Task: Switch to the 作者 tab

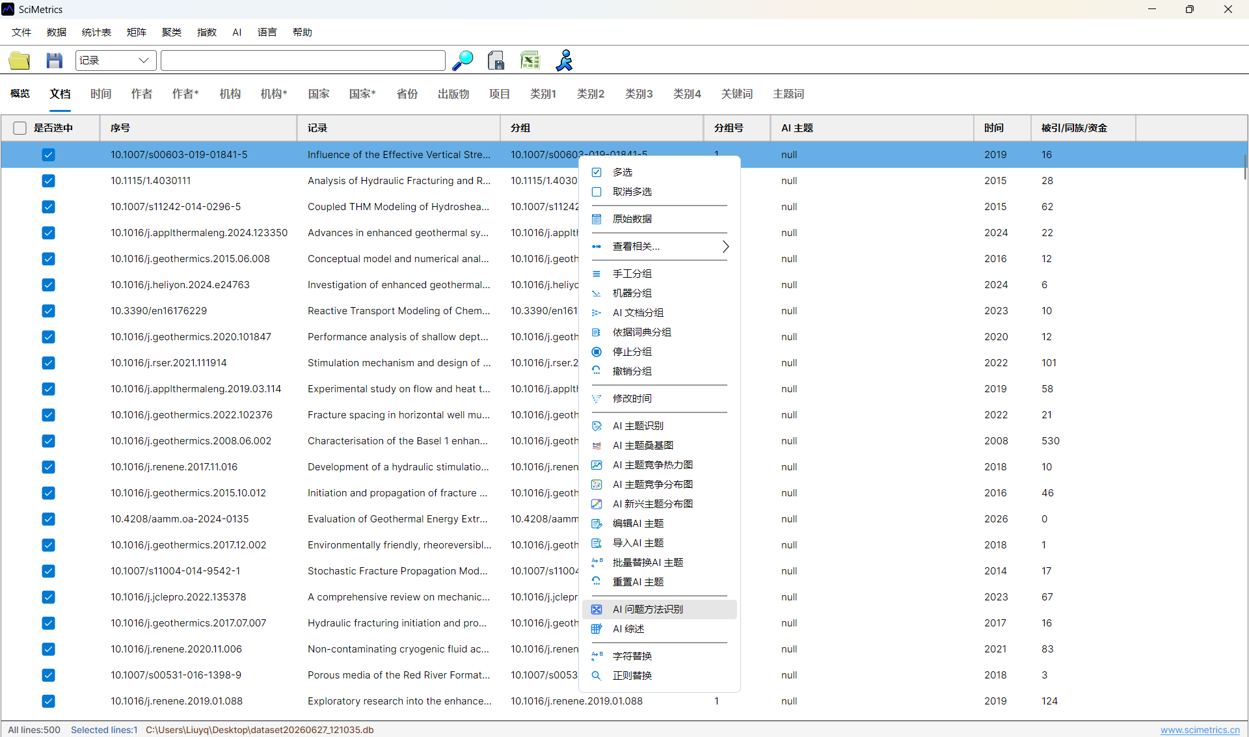Action: pos(142,94)
